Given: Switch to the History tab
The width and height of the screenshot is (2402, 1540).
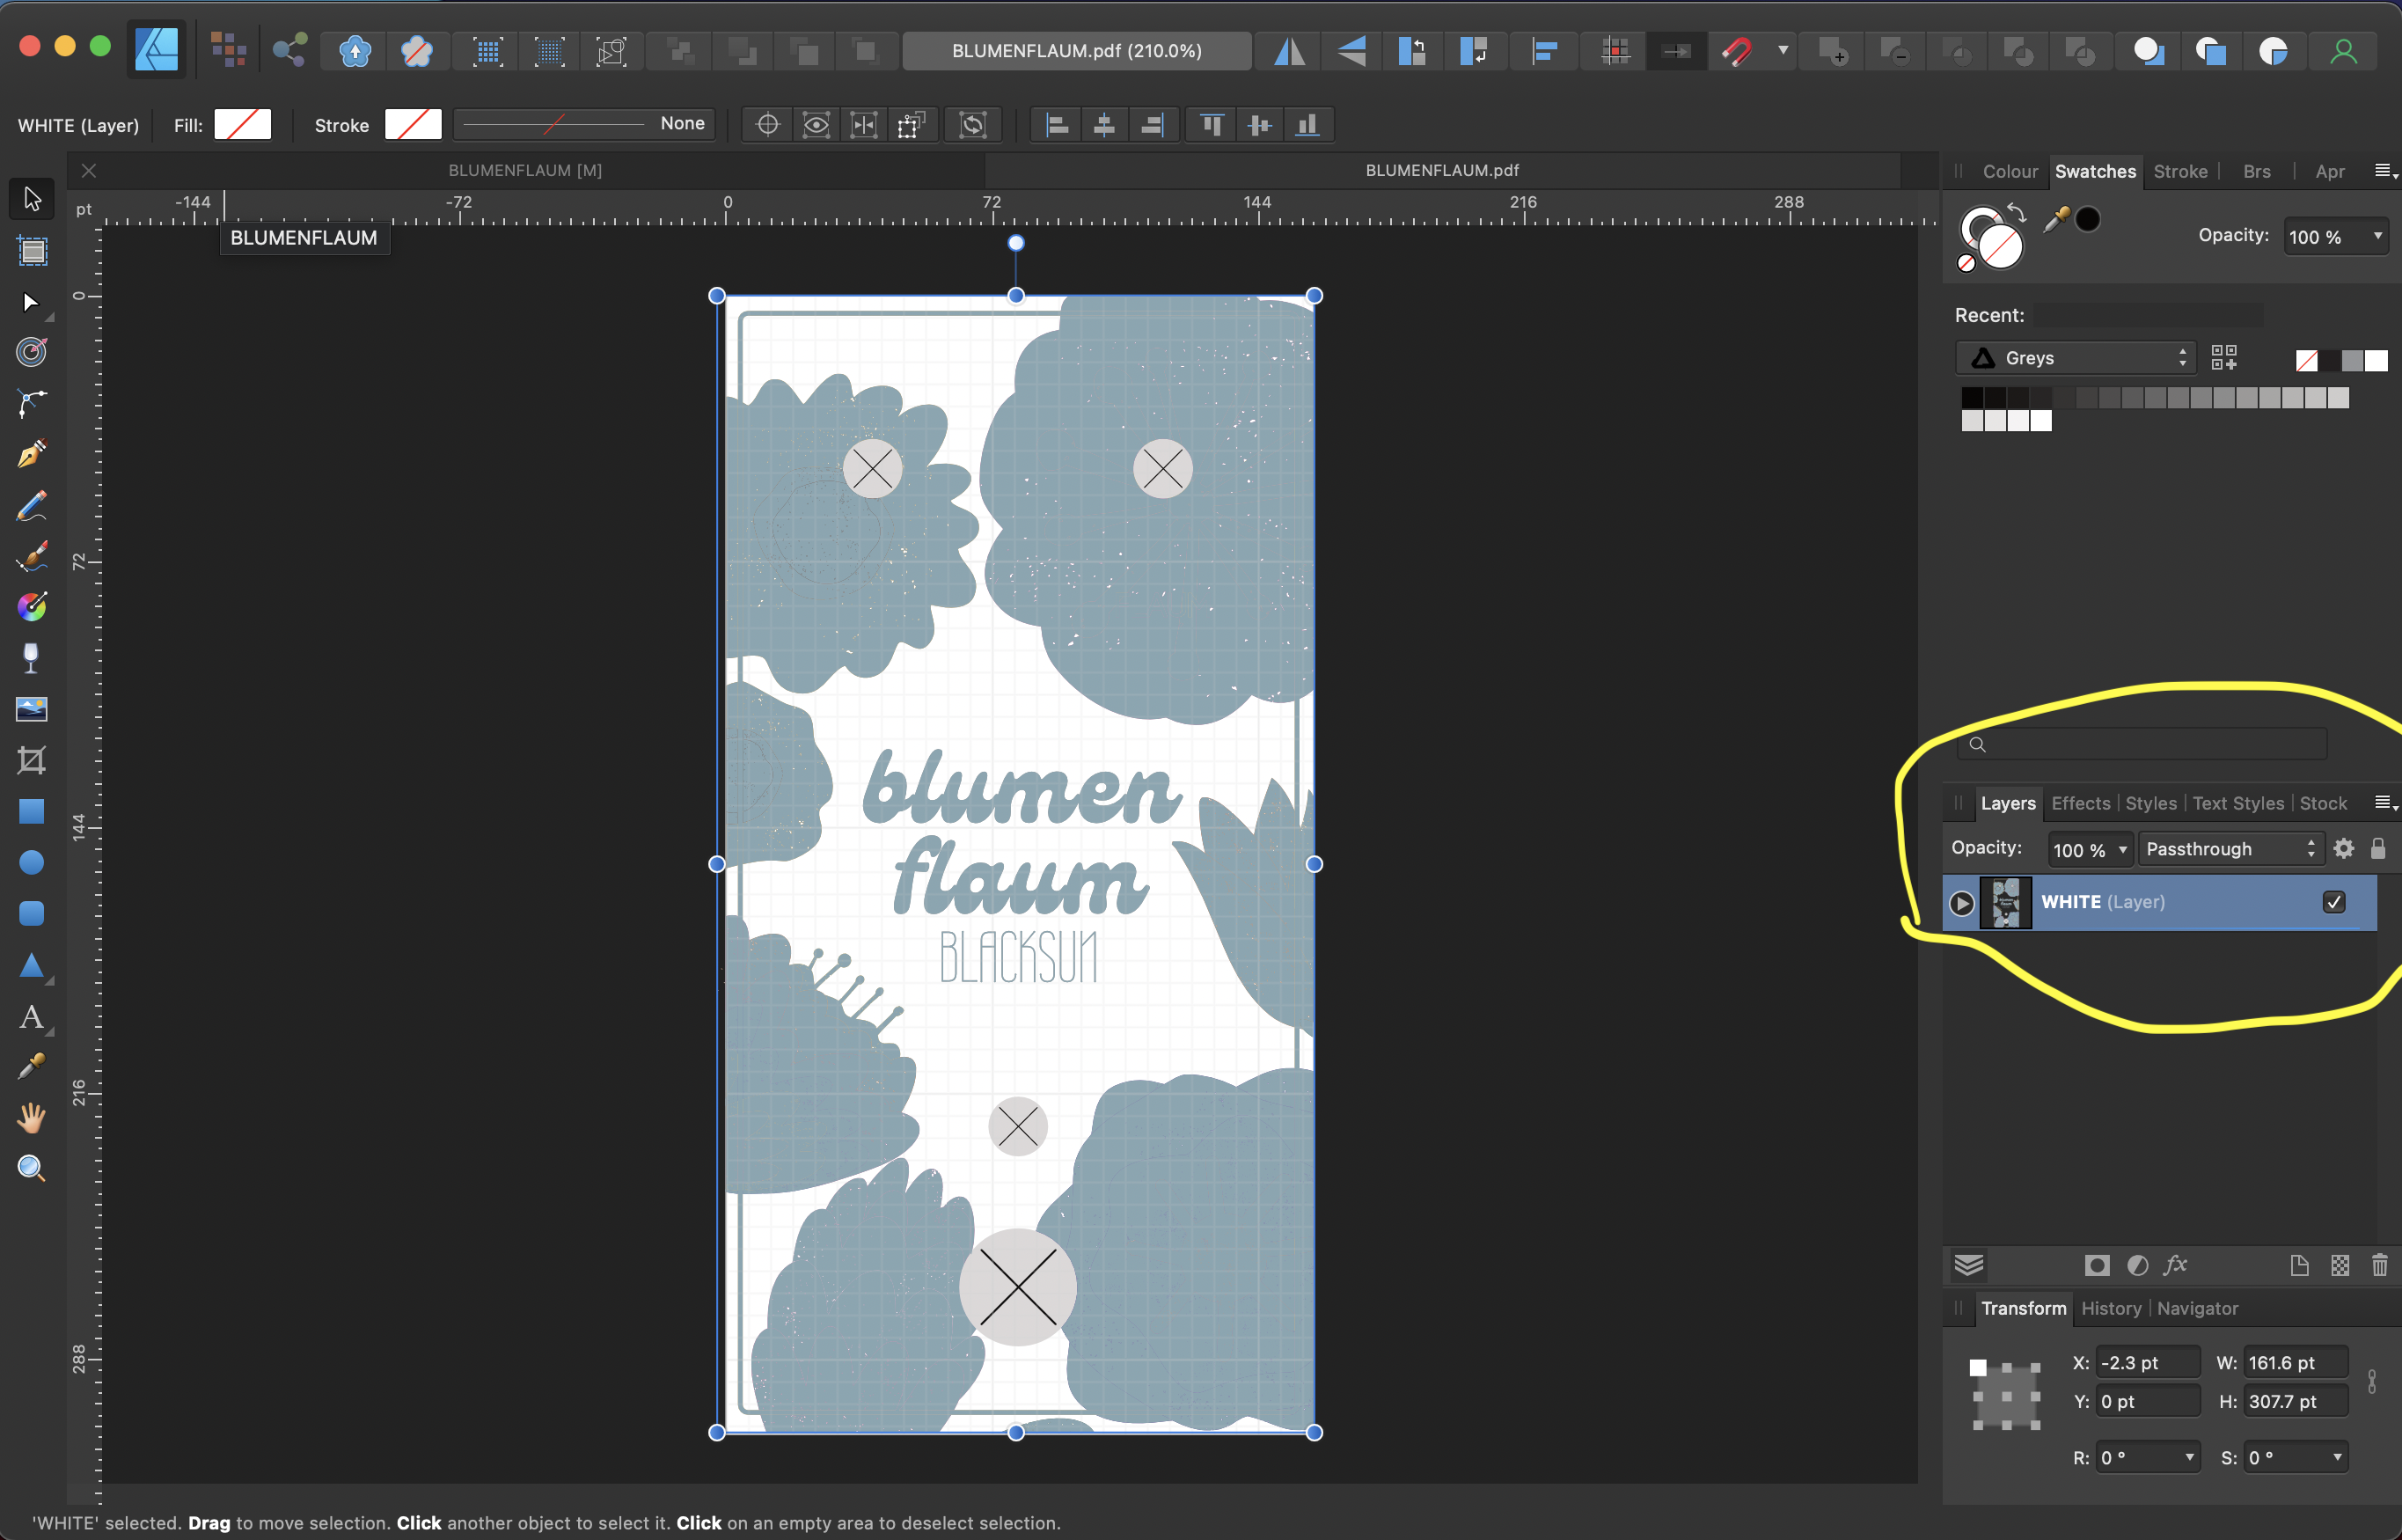Looking at the screenshot, I should pyautogui.click(x=2110, y=1308).
